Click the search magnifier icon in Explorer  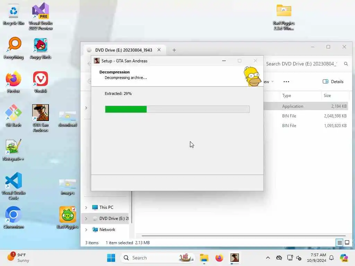click(346, 64)
